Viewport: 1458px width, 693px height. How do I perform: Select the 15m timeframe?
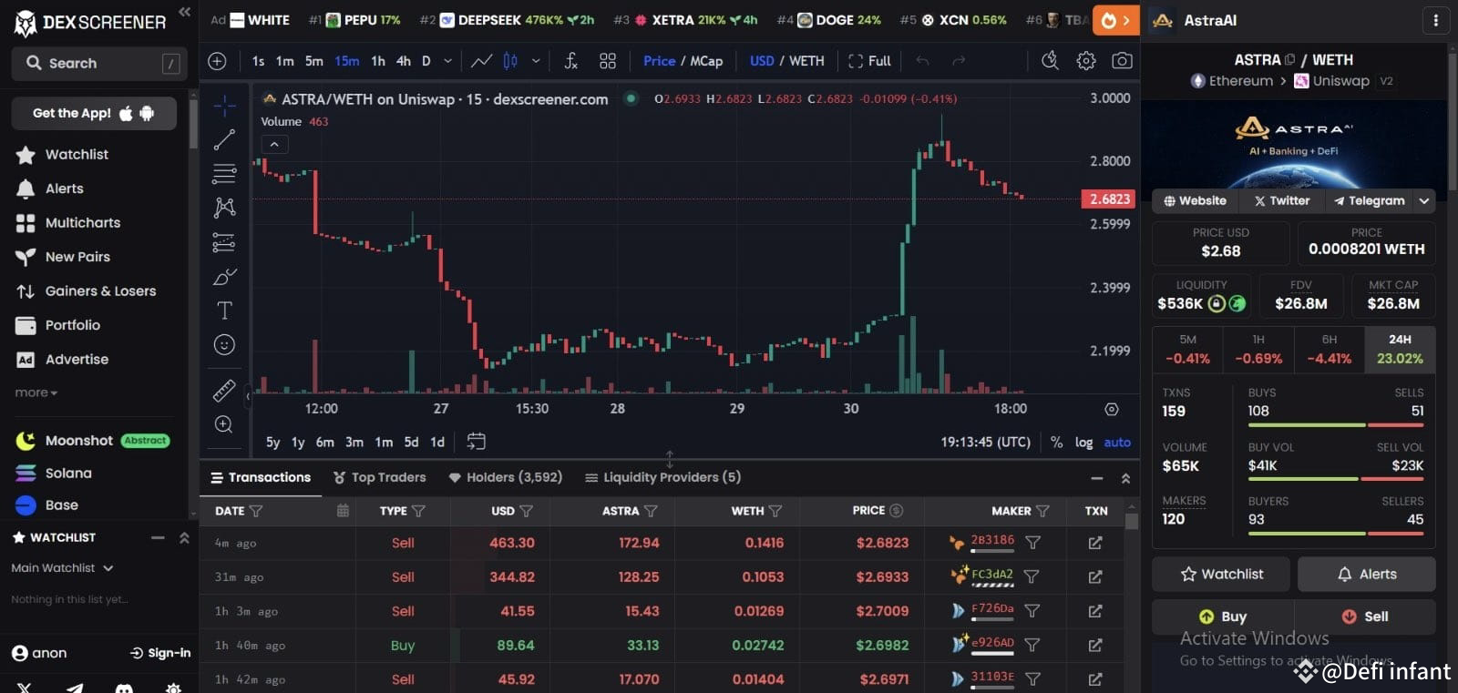point(346,61)
